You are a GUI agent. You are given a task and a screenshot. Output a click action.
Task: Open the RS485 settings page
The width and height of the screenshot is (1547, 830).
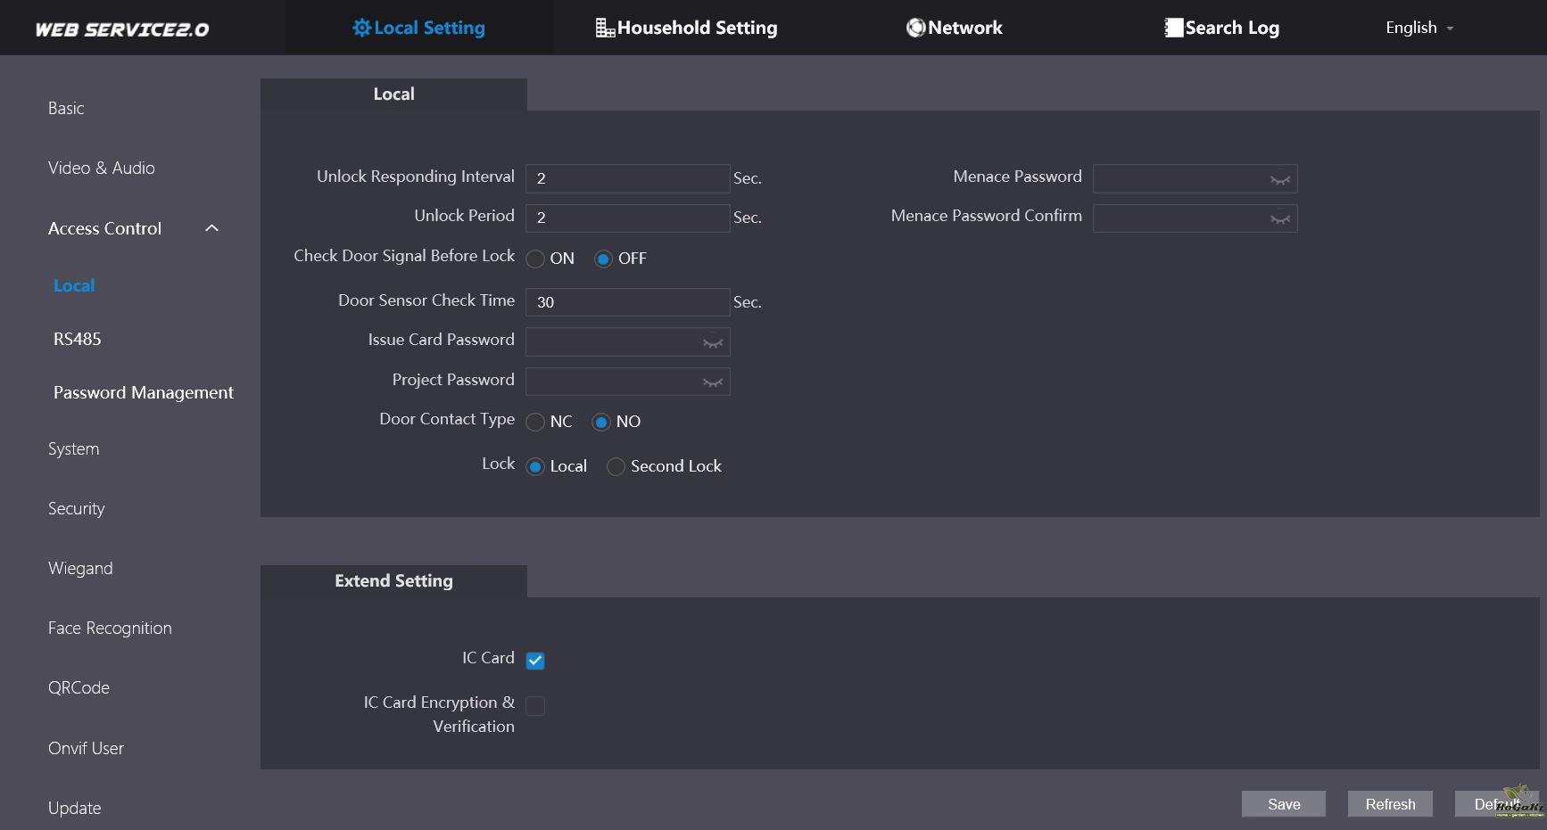tap(78, 340)
